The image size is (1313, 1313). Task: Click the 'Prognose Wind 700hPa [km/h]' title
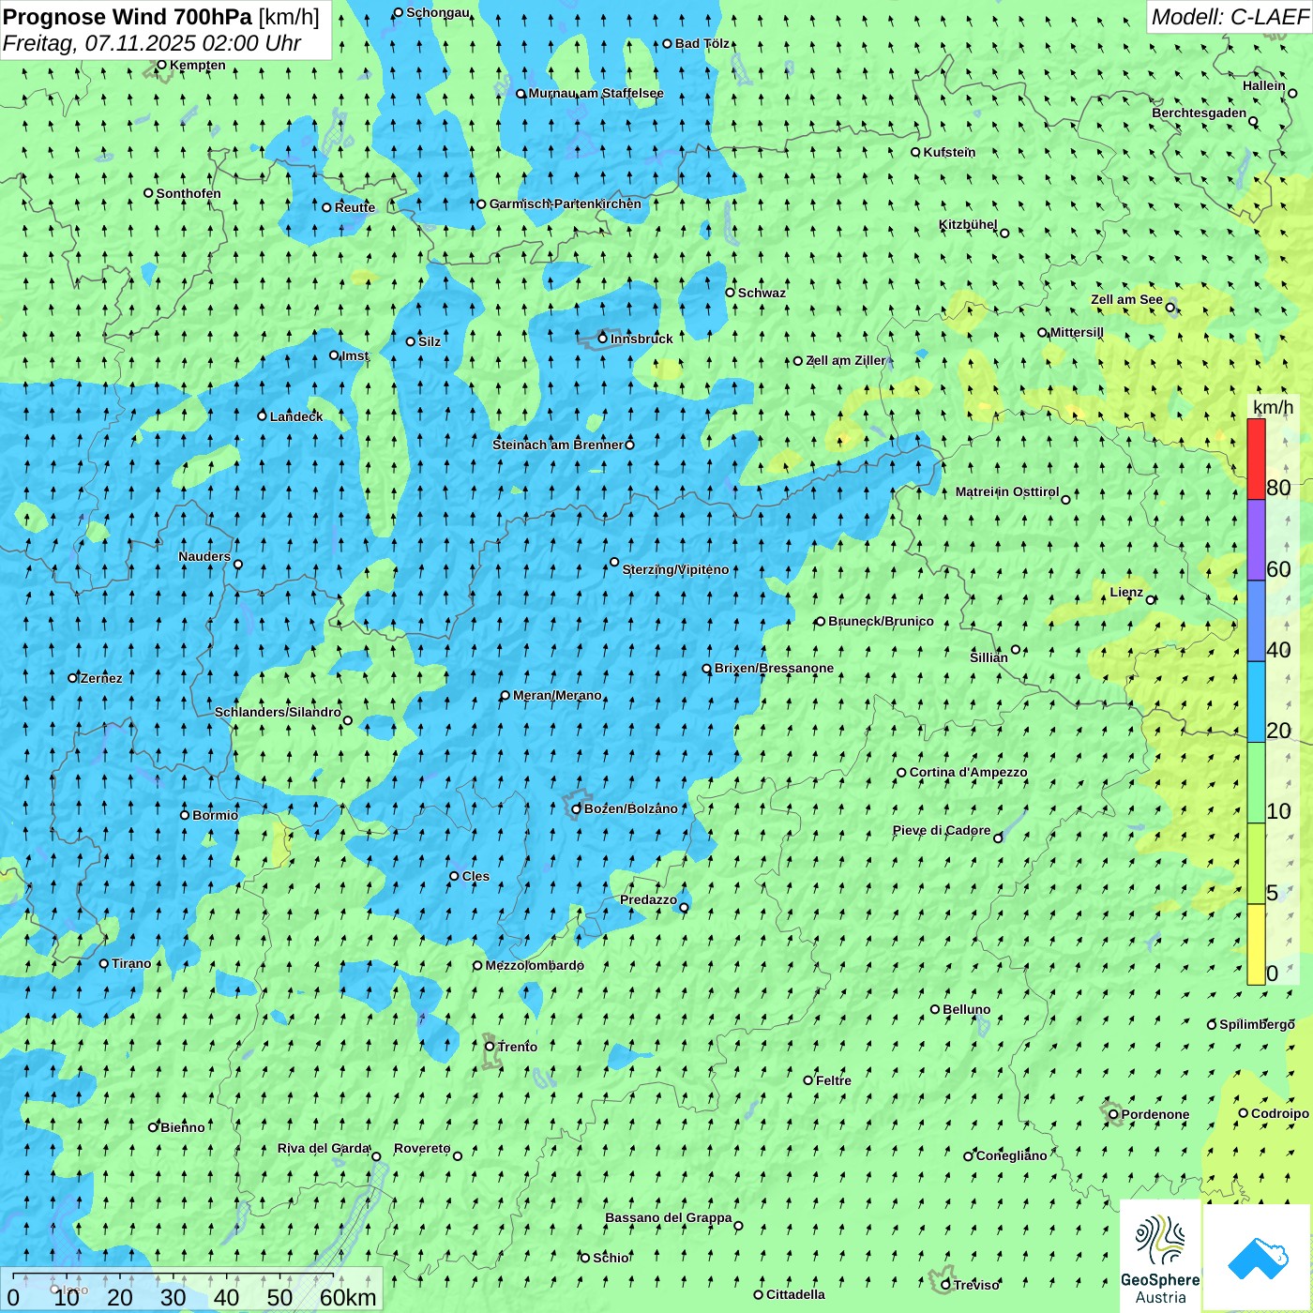161,17
